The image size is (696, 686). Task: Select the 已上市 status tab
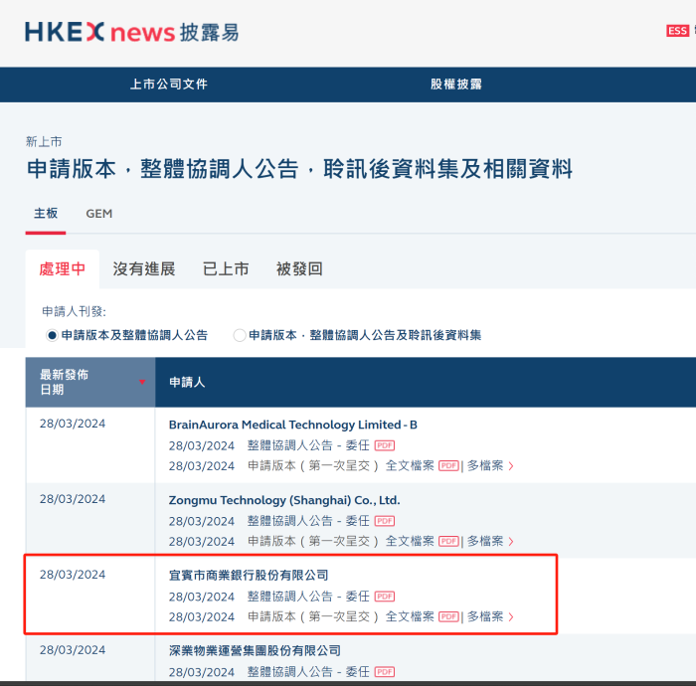click(226, 268)
